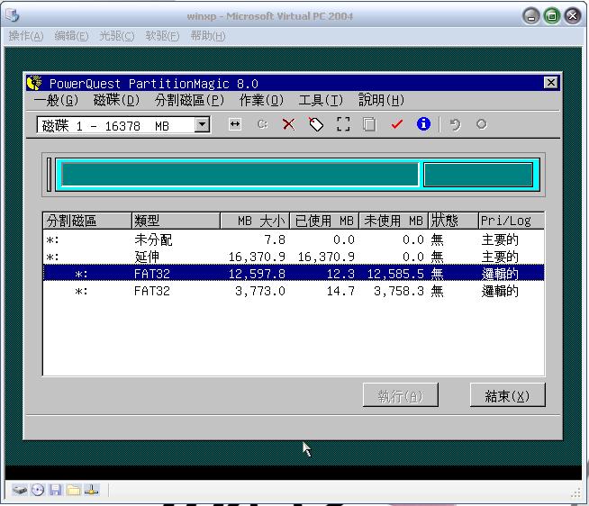Open the 說明(H) menu
Viewport: 589px width, 506px height.
point(381,100)
